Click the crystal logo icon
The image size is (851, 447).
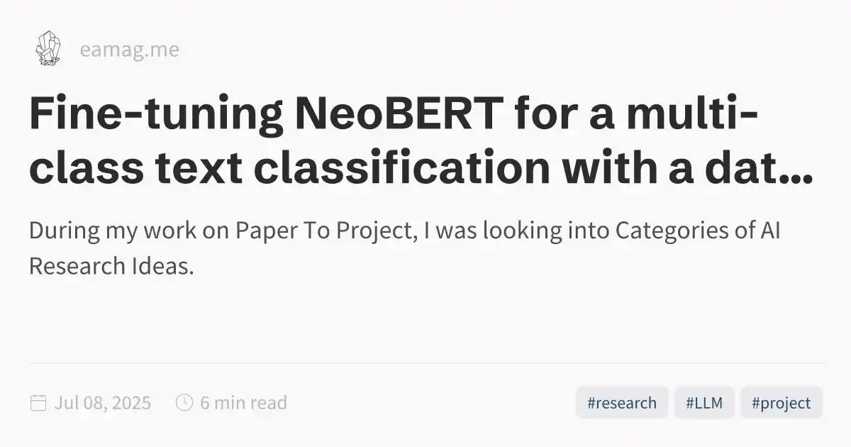(48, 50)
